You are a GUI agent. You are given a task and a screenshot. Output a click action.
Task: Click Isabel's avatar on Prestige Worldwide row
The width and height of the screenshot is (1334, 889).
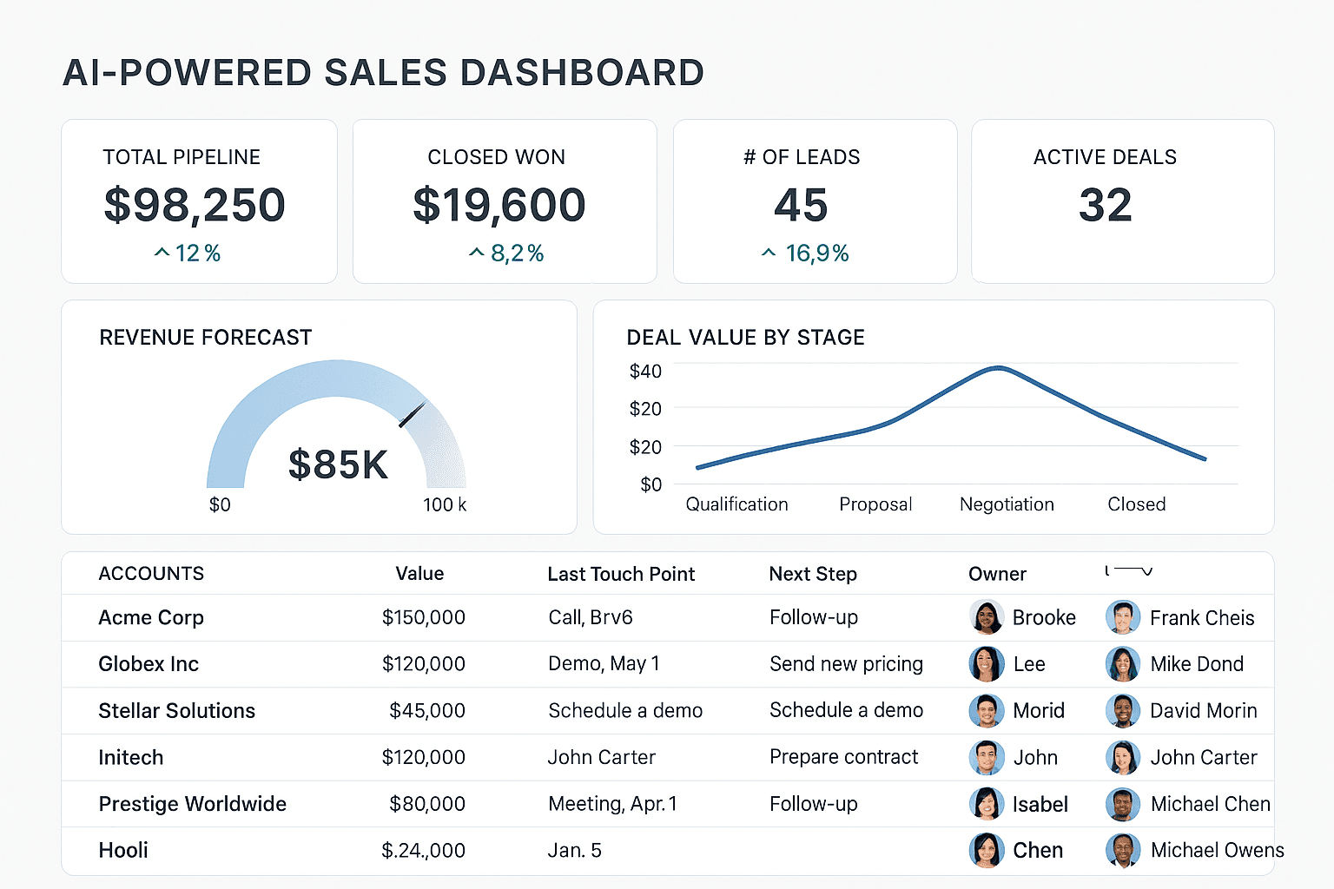987,804
